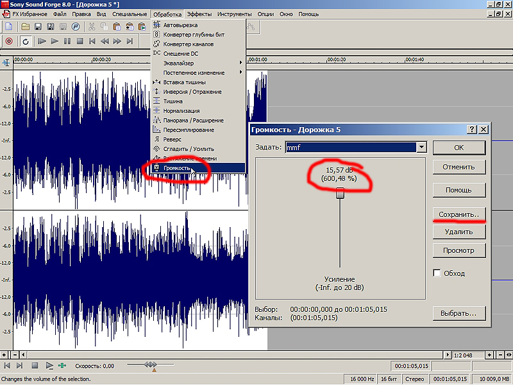Screen dimensions: 513x385
Task: Click the 1:2 048 zoom ratio field
Action: 469,355
